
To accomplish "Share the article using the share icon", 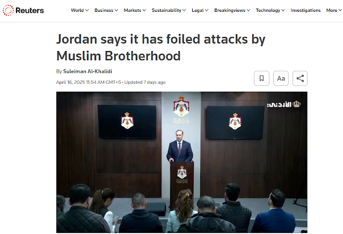I will click(x=300, y=78).
